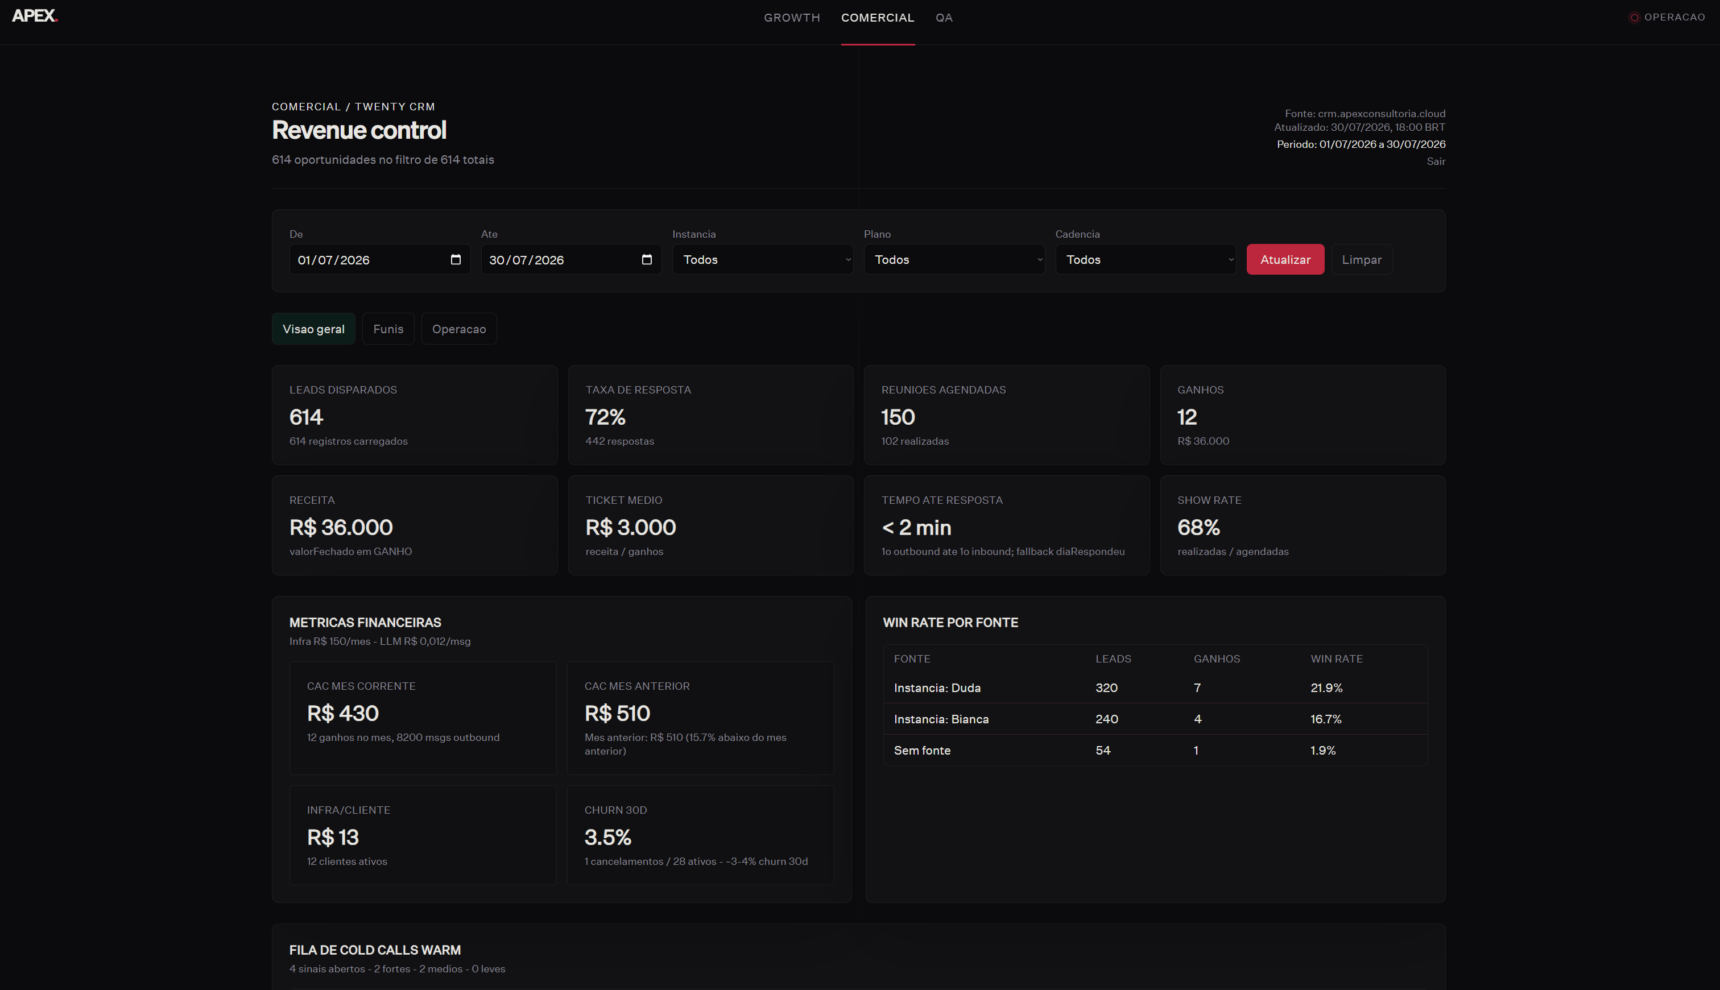Select the Sem fonte table row

click(1155, 751)
